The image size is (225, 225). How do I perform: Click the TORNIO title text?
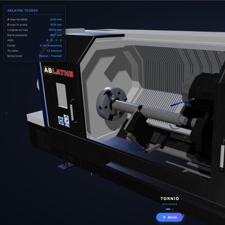point(170,199)
